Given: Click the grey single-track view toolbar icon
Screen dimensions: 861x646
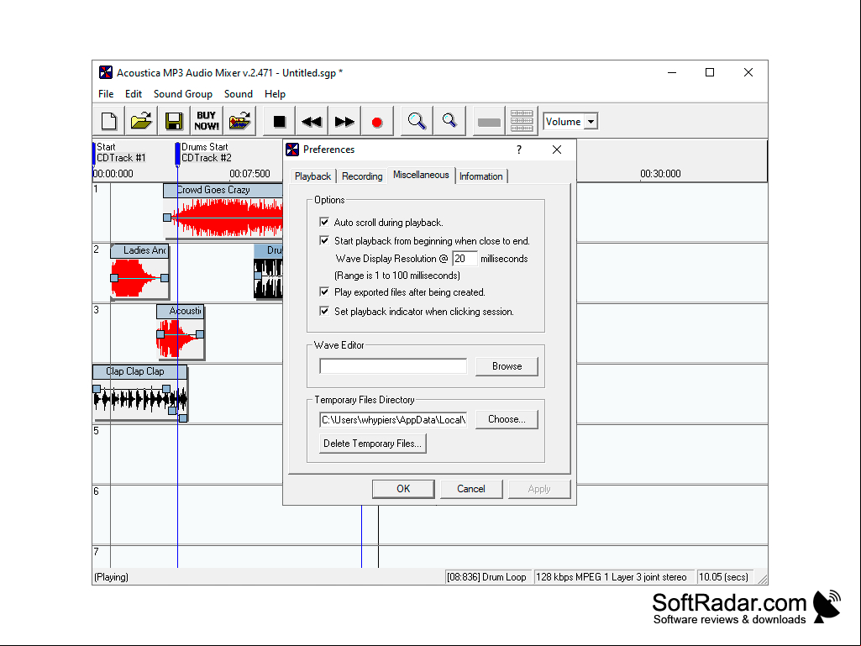Looking at the screenshot, I should tap(489, 121).
